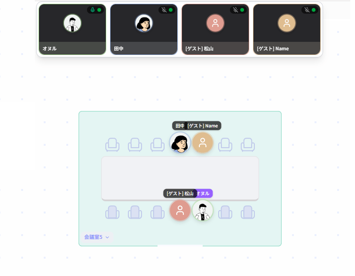Select 田中's avatar at the meeting table
Screen dimensions: 355x276
180,143
